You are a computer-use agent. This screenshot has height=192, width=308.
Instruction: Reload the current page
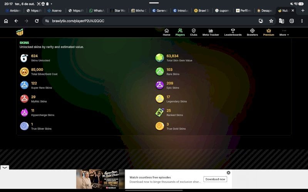tap(37, 21)
